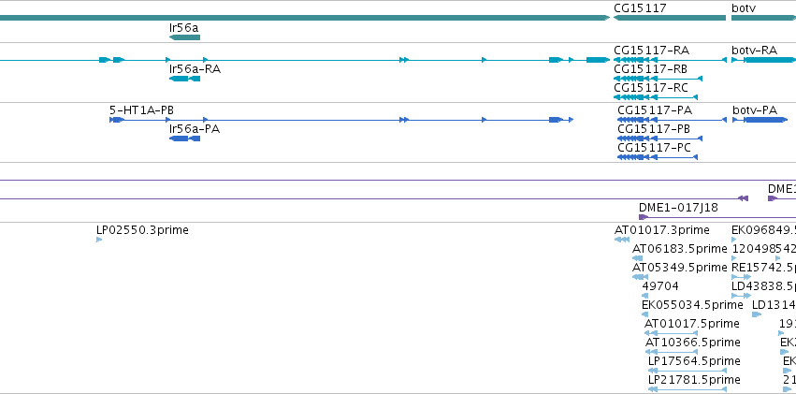796x394 pixels.
Task: Select the CG15117-RB transcript feature
Action: tap(658, 79)
